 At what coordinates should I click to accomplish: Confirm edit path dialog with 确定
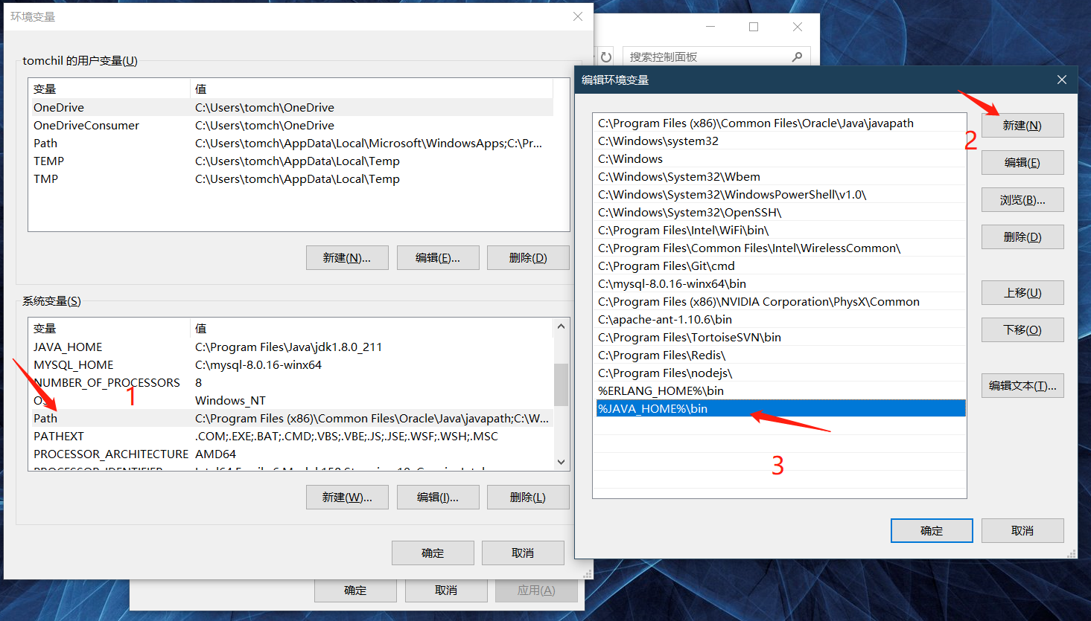pyautogui.click(x=931, y=531)
